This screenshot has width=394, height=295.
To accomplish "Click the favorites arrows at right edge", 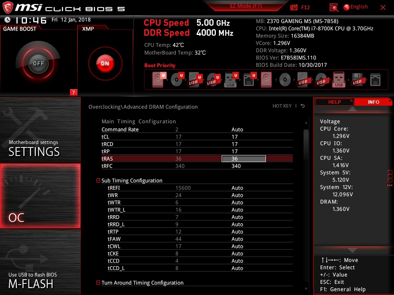I will point(390,186).
